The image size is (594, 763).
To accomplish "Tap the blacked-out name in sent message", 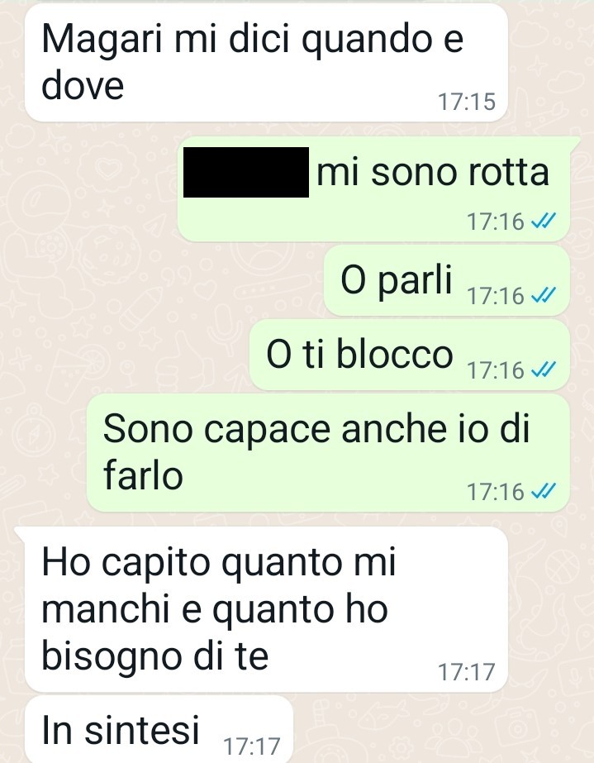I will point(246,172).
